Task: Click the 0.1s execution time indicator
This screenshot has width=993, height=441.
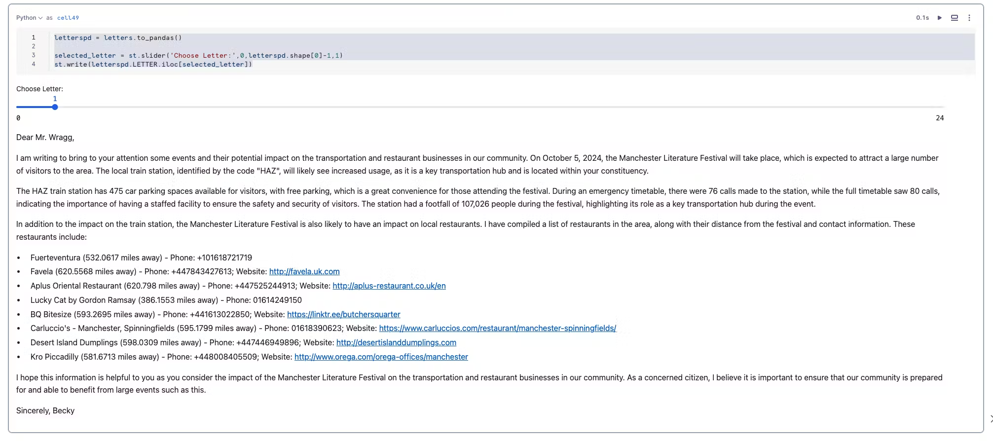Action: coord(922,18)
